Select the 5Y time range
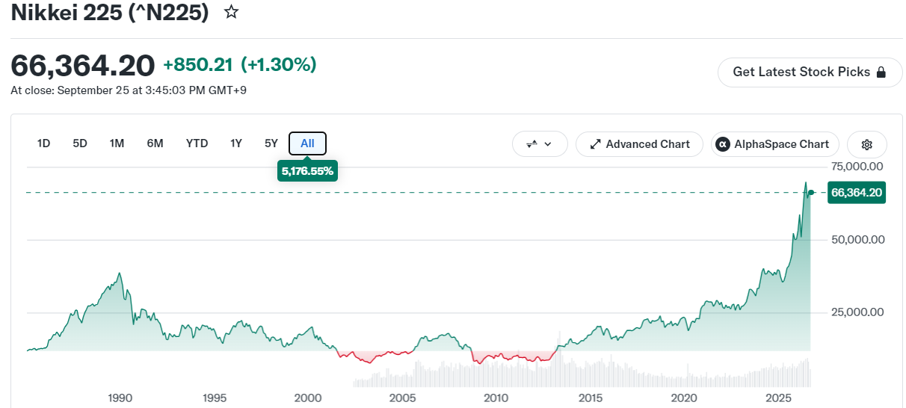The height and width of the screenshot is (408, 906). pos(271,143)
